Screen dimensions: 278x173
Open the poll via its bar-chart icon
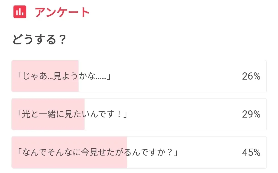click(x=20, y=12)
